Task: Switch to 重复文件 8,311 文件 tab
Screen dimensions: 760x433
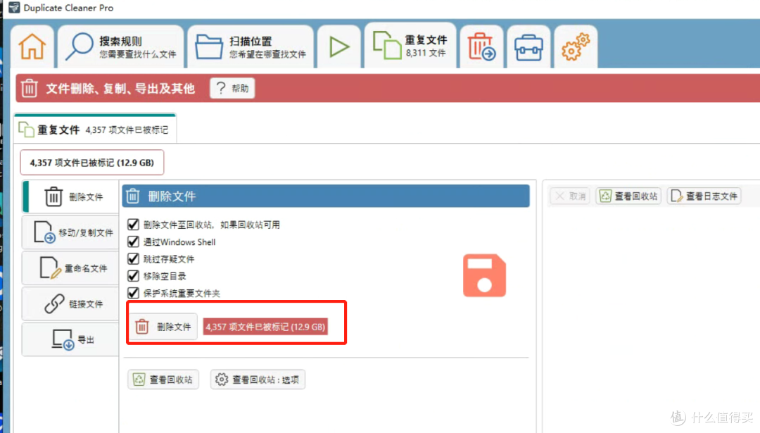Action: click(x=410, y=45)
